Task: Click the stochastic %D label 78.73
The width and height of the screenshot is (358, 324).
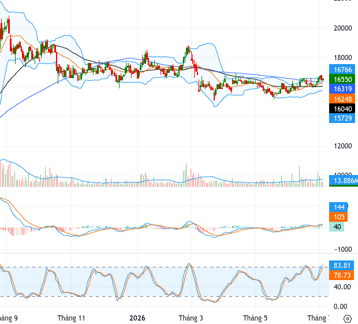Action: pyautogui.click(x=342, y=275)
